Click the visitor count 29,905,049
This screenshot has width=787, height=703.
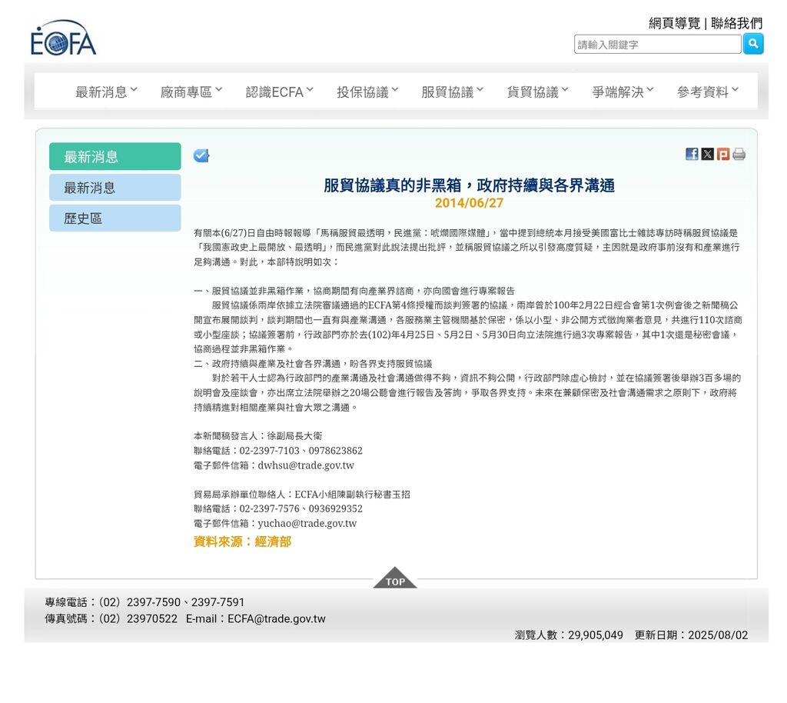(596, 635)
